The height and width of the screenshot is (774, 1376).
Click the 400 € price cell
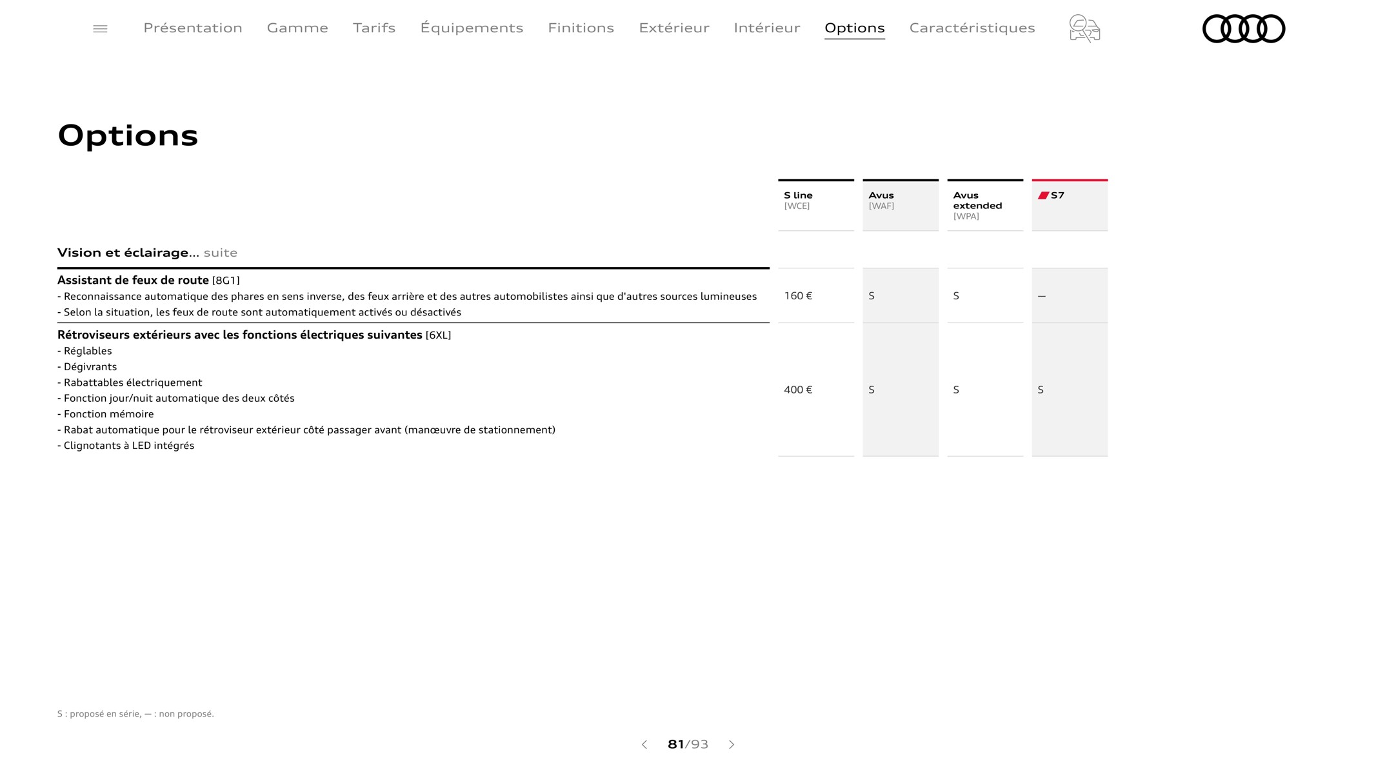[816, 390]
